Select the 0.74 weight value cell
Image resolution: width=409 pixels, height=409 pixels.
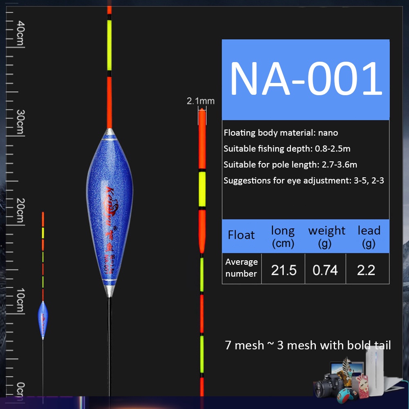(325, 270)
